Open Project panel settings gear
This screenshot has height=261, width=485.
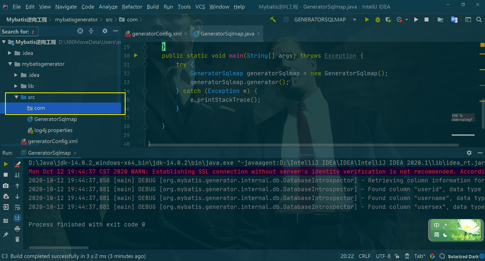pos(105,31)
